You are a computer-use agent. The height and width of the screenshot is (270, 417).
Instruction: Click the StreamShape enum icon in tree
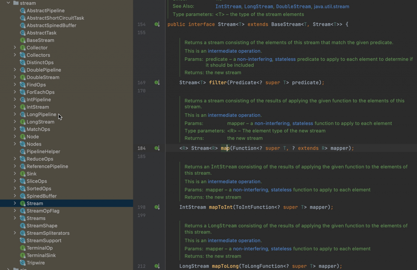22,226
